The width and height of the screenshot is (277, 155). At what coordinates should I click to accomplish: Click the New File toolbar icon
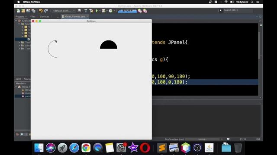[x=18, y=11]
